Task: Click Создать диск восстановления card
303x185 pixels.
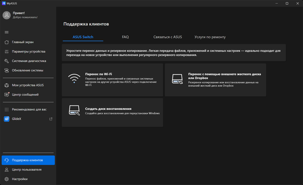Action: click(x=112, y=112)
